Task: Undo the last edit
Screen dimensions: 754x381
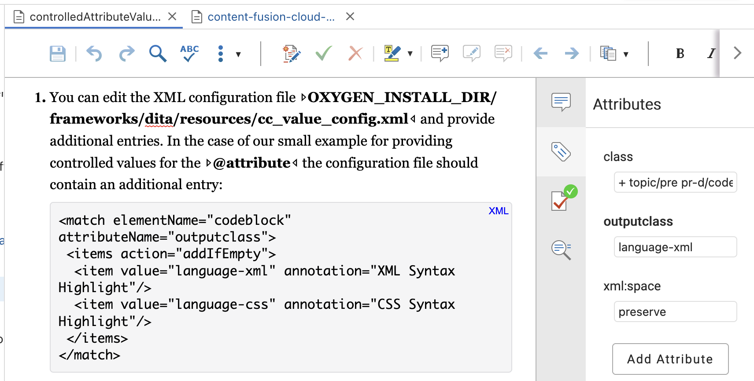Action: (94, 54)
